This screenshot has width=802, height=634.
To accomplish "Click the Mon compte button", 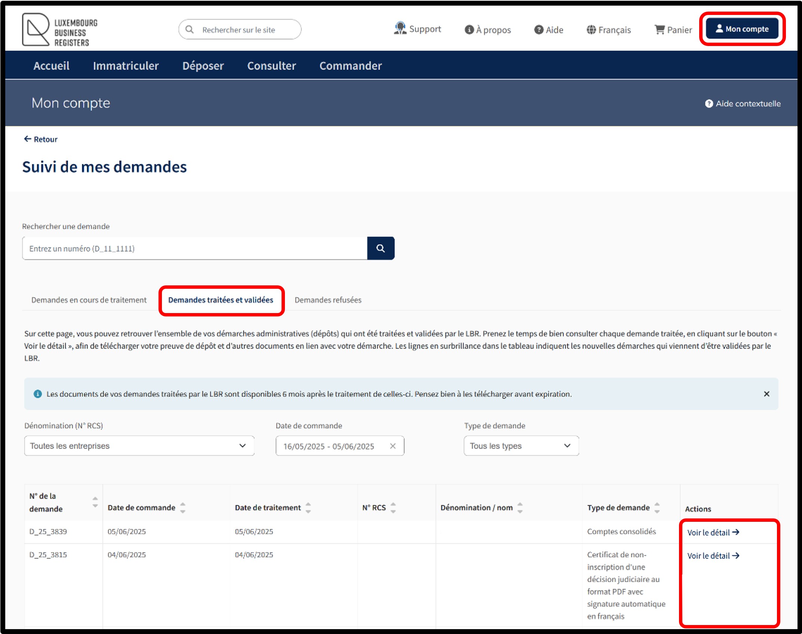I will coord(742,29).
